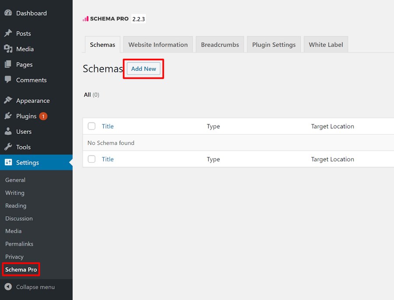Click the Type column header
The height and width of the screenshot is (300, 394).
(x=213, y=126)
